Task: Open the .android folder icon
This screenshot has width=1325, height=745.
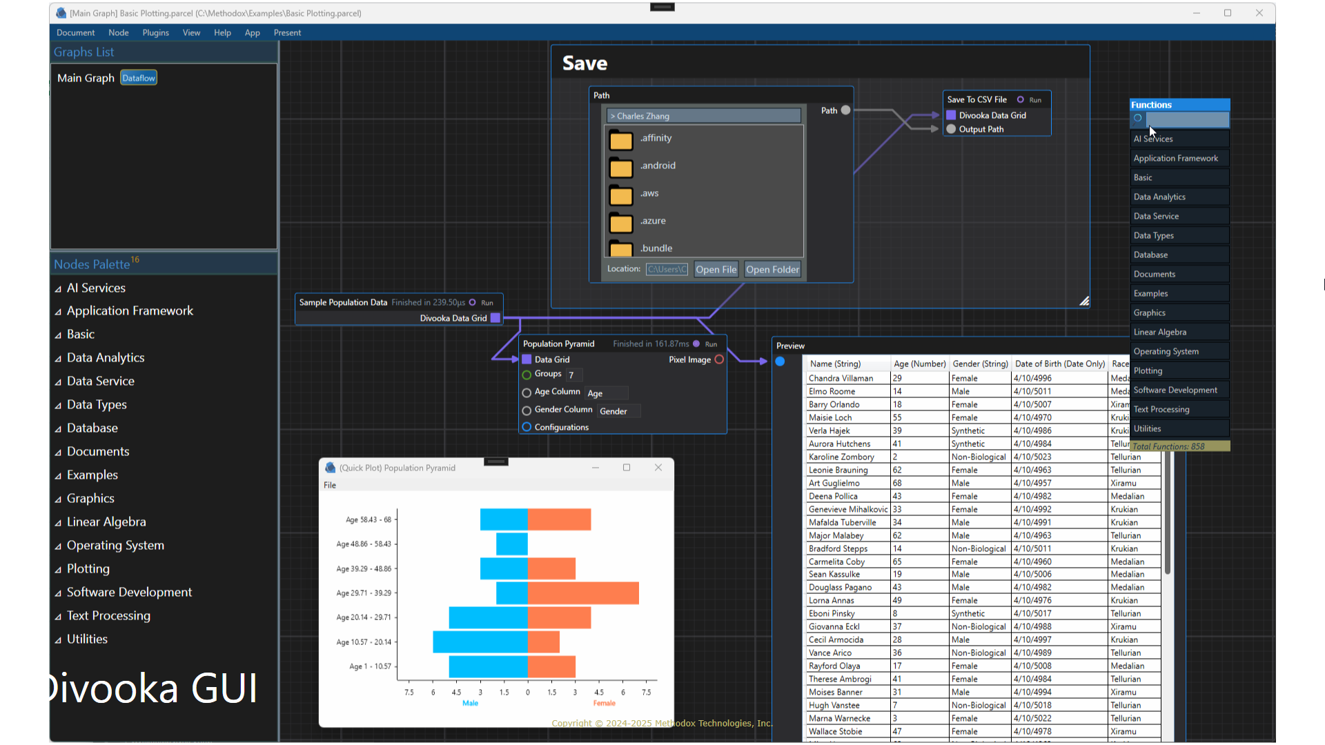Action: click(621, 168)
